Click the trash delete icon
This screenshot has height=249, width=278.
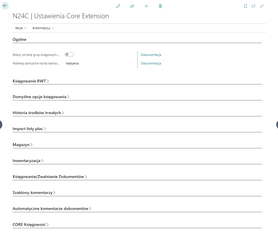[x=160, y=6]
